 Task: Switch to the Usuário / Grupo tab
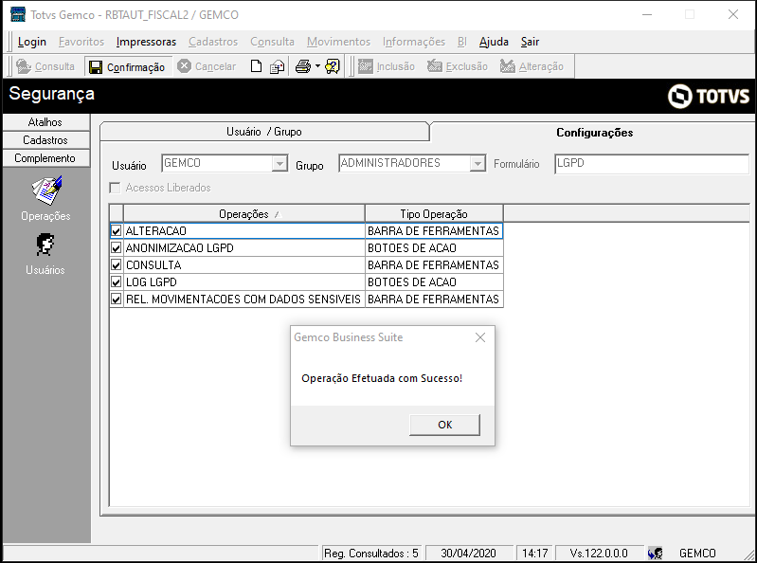[264, 132]
